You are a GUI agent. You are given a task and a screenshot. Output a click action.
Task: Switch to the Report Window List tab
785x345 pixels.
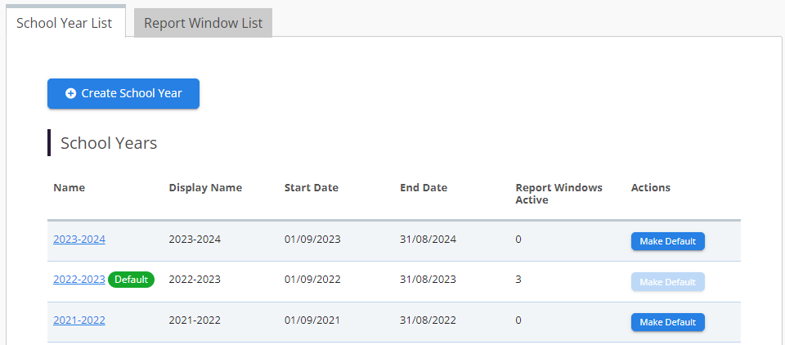[203, 23]
